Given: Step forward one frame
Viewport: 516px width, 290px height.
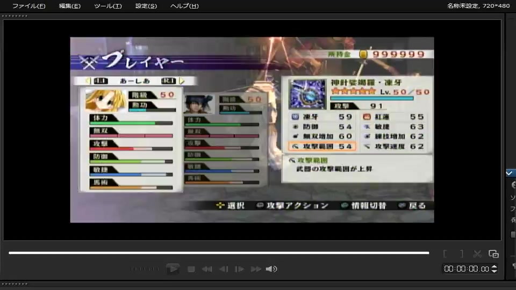Looking at the screenshot, I should 239,269.
